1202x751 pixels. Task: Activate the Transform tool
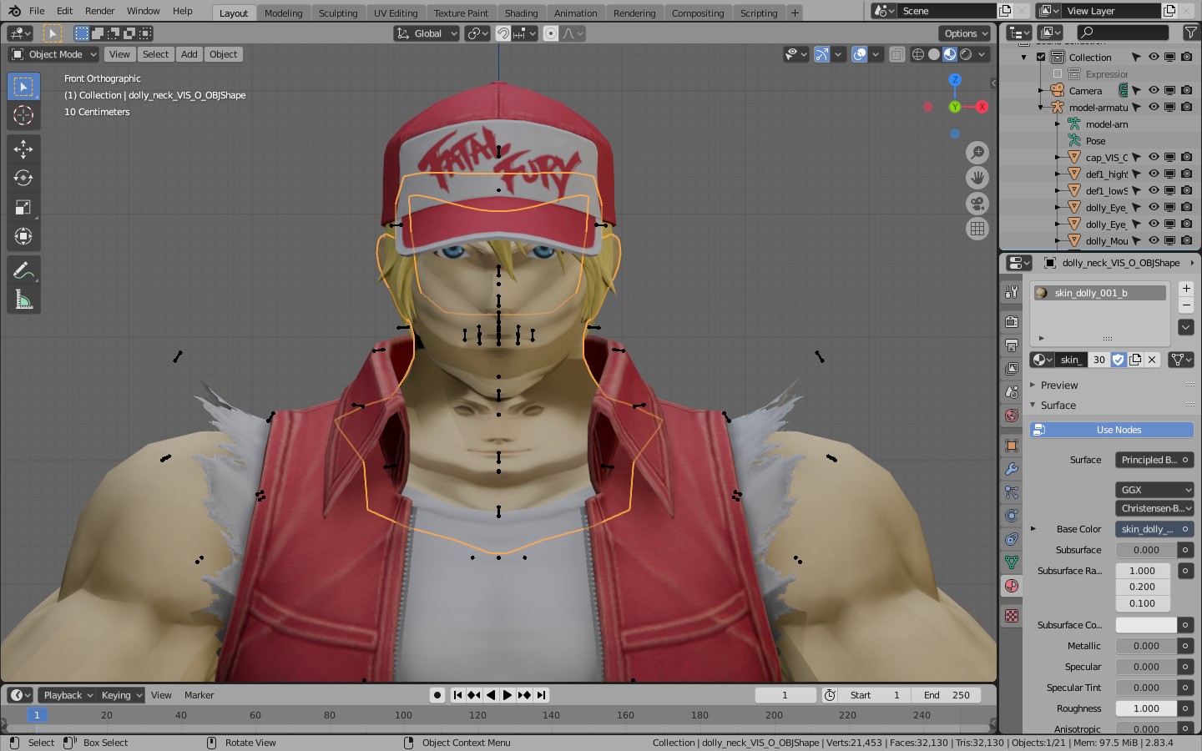[x=23, y=236]
